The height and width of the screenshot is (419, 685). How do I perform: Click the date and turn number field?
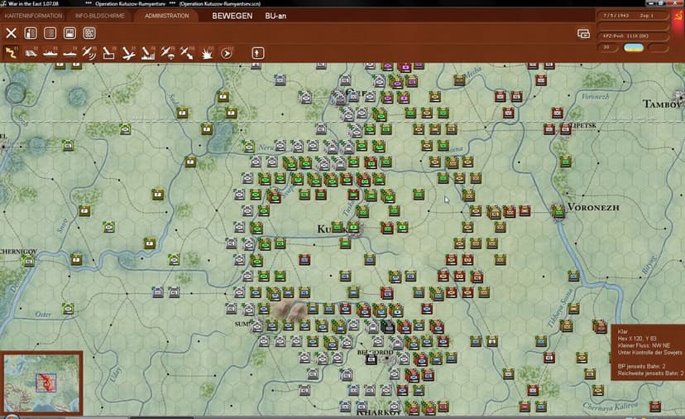633,16
